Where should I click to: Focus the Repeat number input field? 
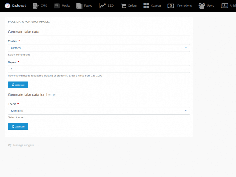coord(99,69)
